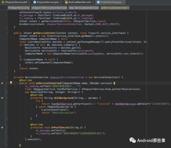Click the onPostExecute method name
The height and width of the screenshot is (148, 171).
pyautogui.click(x=60, y=128)
